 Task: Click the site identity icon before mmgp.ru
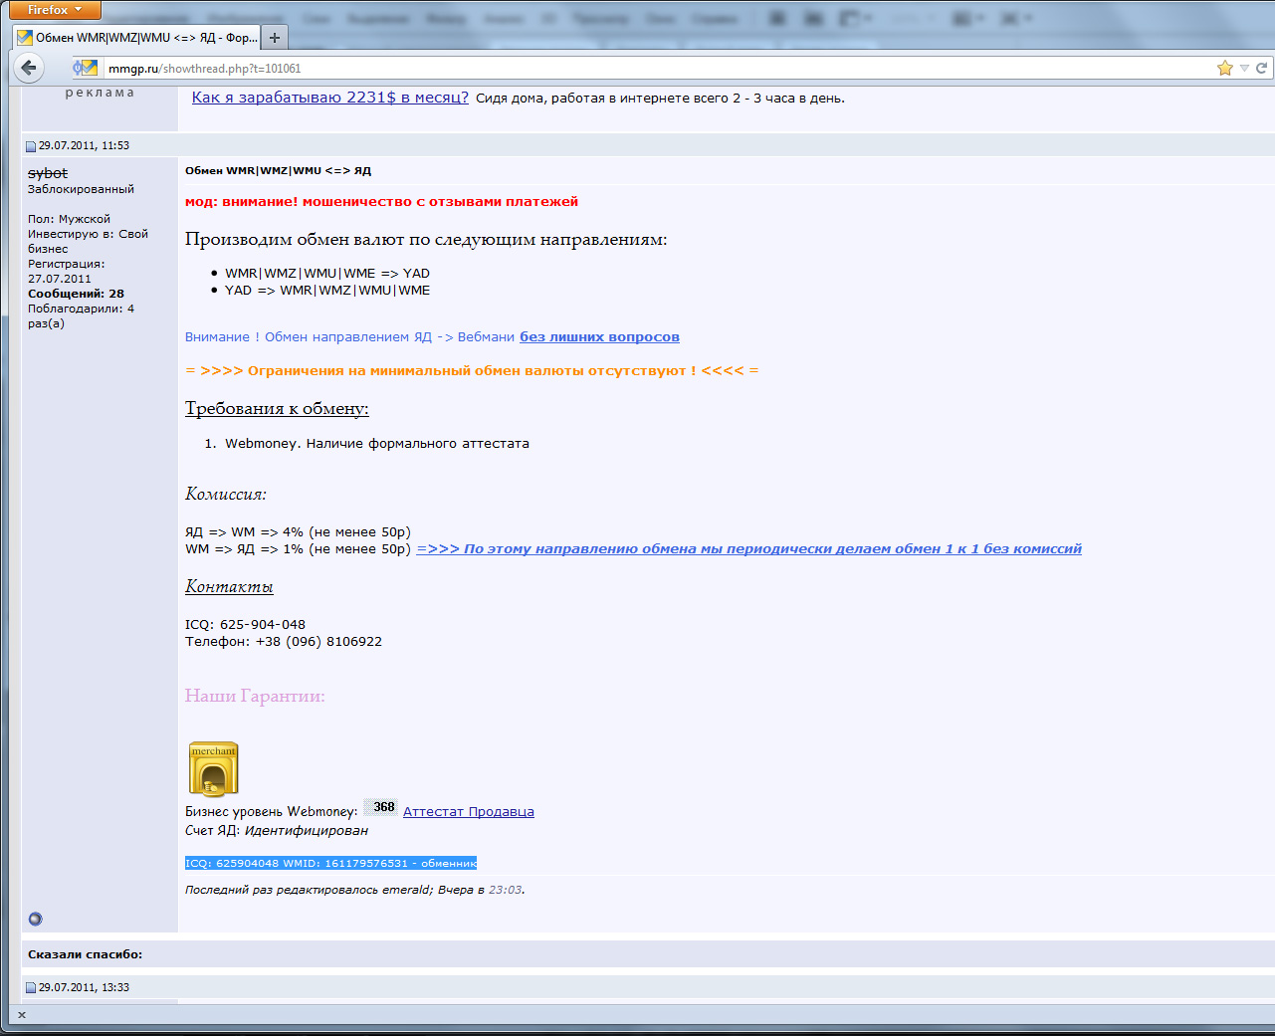(x=87, y=68)
